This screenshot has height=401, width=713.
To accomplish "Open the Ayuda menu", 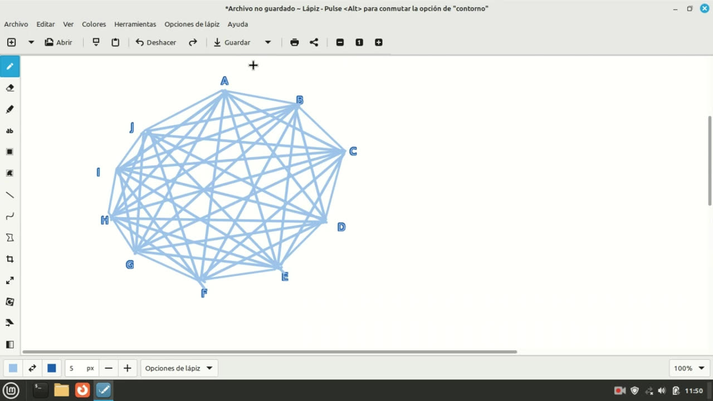I will coord(238,24).
